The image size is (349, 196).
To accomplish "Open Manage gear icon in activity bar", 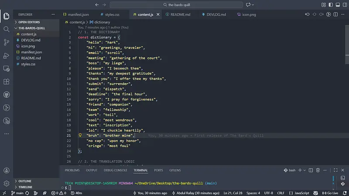I will [7, 183].
